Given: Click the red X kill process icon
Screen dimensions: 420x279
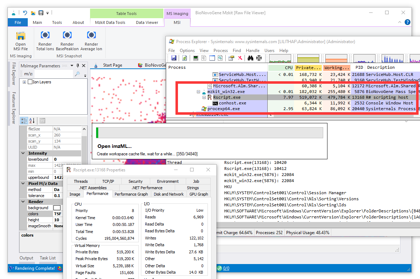Looking at the screenshot, I should click(x=240, y=58).
